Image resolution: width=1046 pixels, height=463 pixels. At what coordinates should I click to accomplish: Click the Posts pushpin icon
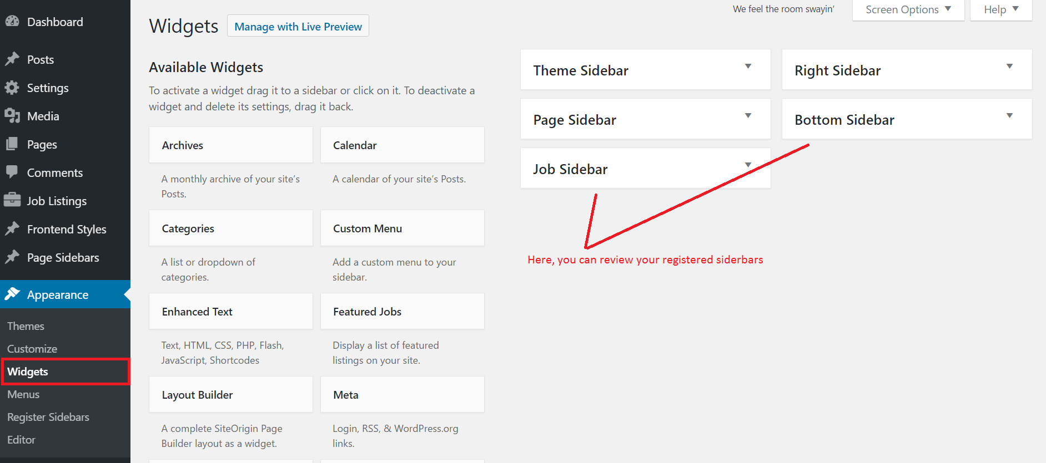coord(12,59)
